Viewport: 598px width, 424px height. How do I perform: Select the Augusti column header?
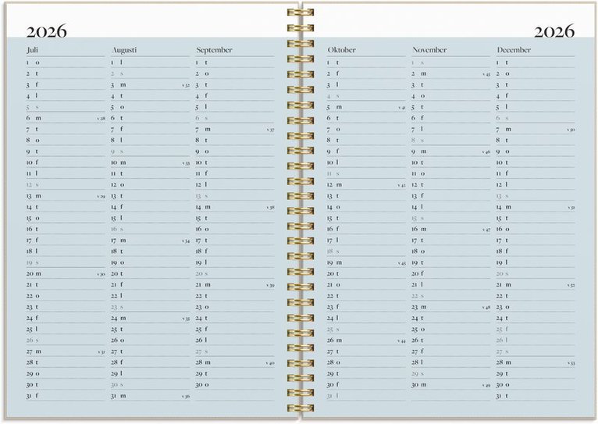123,50
